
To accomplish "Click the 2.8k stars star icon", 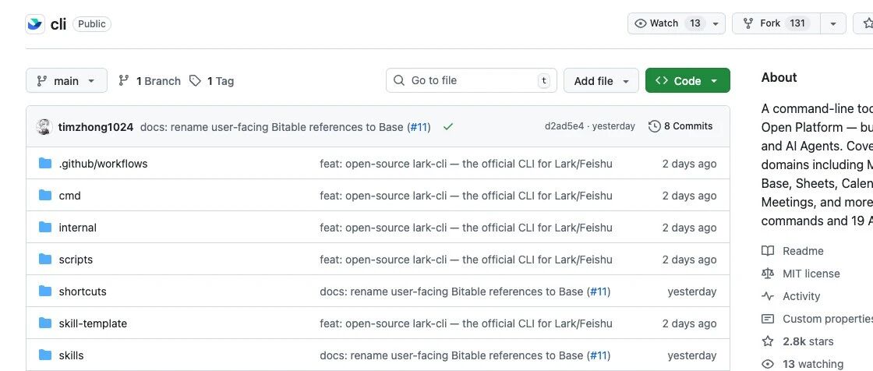I will [x=768, y=341].
